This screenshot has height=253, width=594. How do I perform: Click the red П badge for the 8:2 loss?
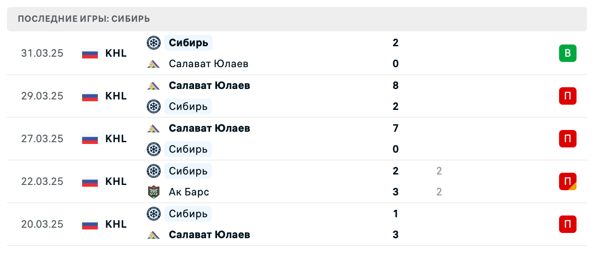(567, 96)
